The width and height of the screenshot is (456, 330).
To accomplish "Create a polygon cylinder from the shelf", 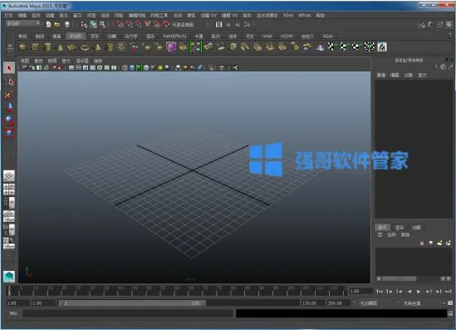I will pyautogui.click(x=47, y=47).
